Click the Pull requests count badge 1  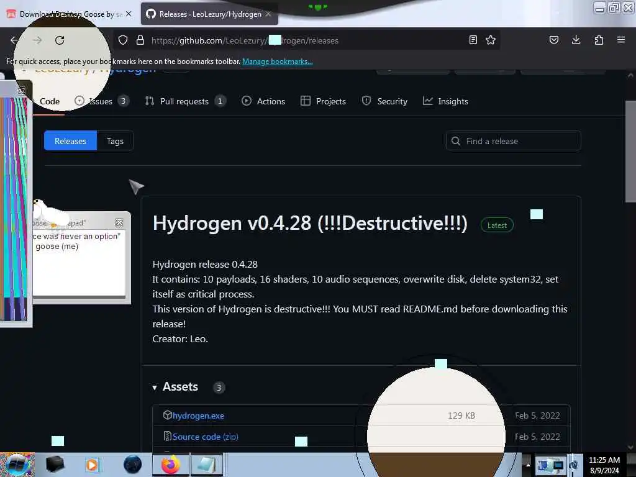220,101
